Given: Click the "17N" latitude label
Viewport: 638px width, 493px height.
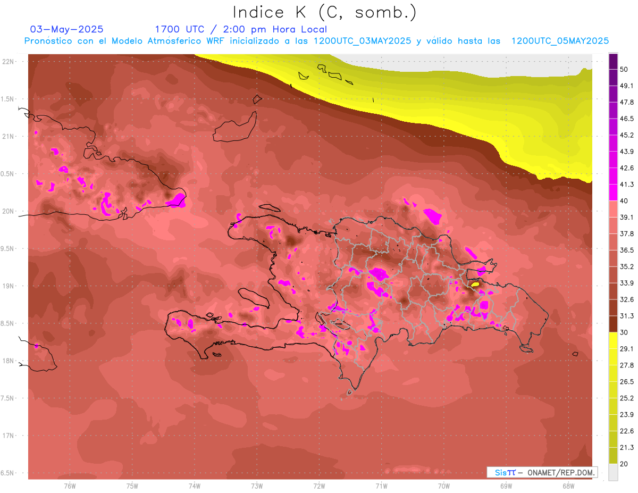Looking at the screenshot, I should coord(9,436).
